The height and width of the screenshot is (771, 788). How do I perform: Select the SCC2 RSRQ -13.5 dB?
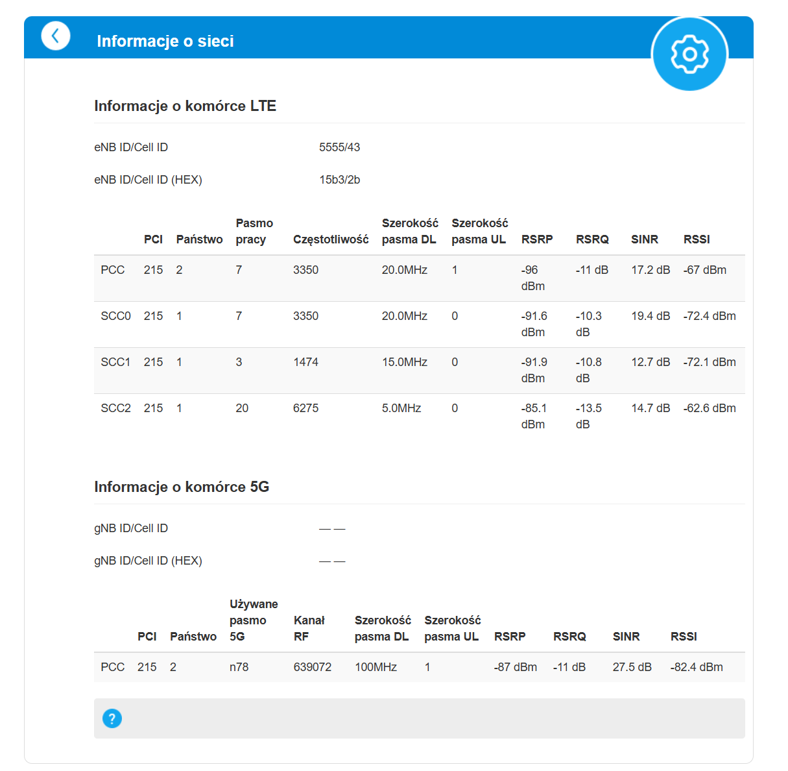pos(588,416)
